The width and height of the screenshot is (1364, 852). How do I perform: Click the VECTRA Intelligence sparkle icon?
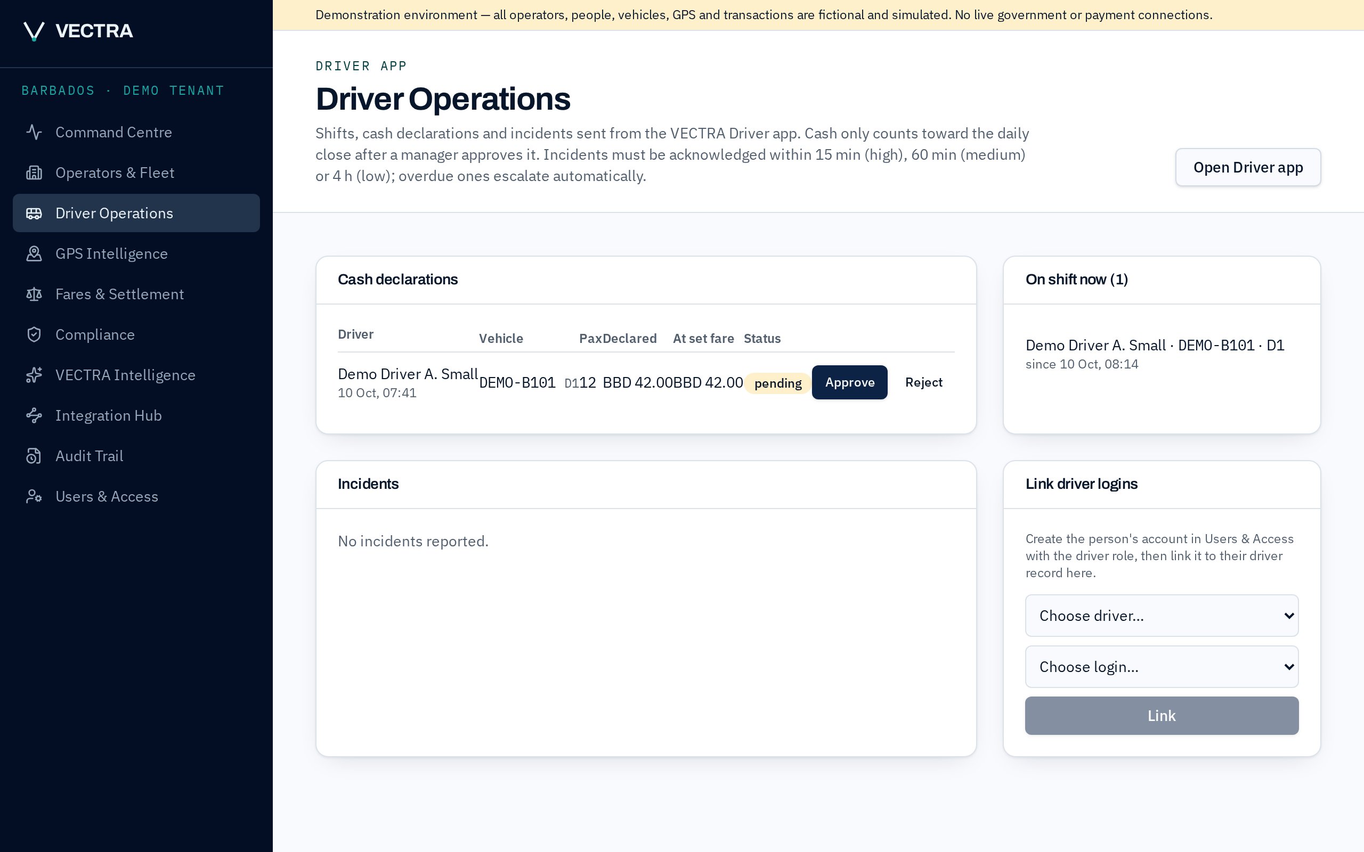tap(34, 375)
